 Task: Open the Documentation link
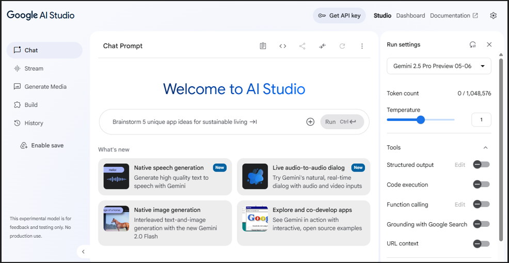click(454, 16)
